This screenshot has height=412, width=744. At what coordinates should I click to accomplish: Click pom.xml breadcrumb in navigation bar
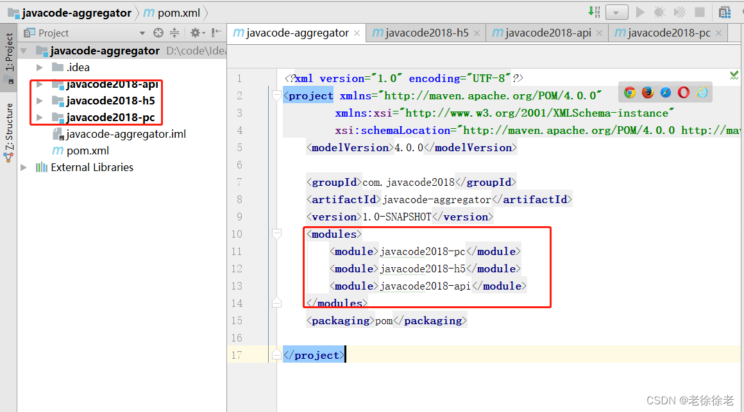[x=172, y=13]
